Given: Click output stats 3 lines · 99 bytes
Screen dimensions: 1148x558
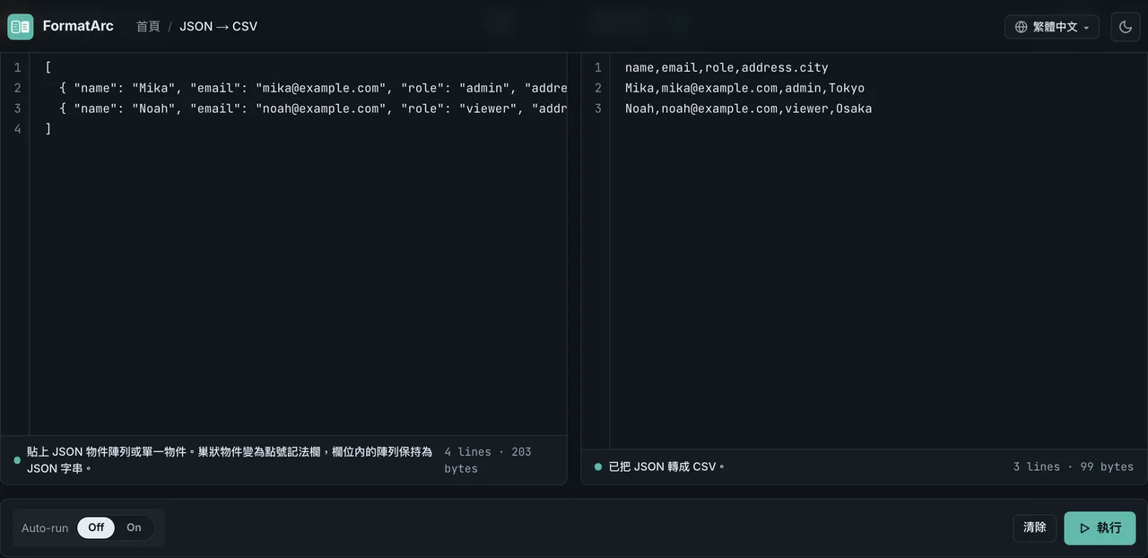Looking at the screenshot, I should click(x=1074, y=466).
